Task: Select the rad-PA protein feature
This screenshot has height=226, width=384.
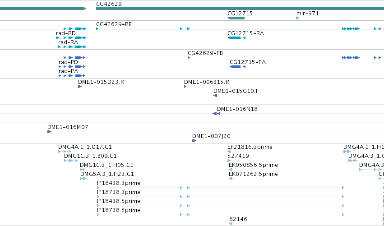Action: click(72, 76)
